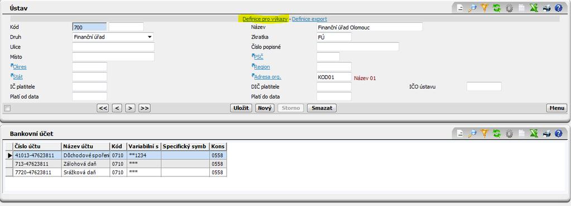Go to previous record with < button
The image size is (571, 206).
point(117,108)
